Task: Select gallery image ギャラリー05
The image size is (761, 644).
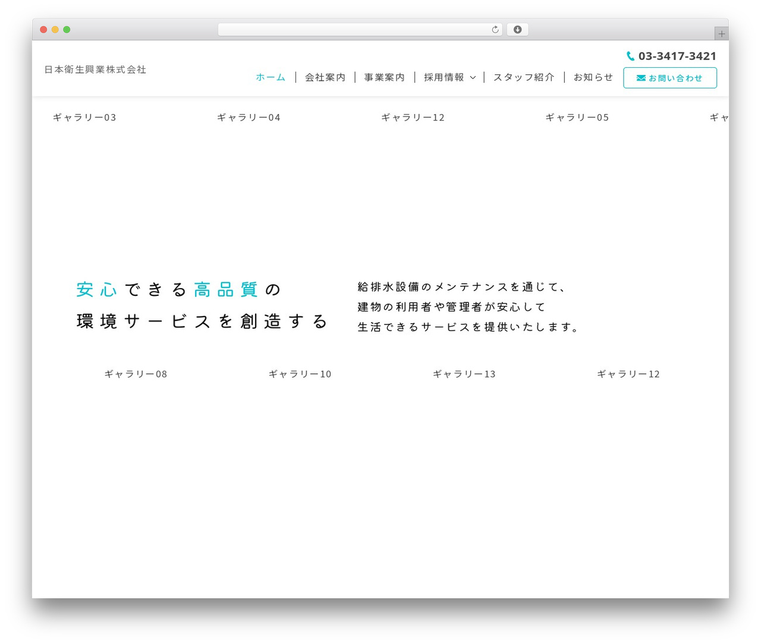Action: [x=577, y=118]
